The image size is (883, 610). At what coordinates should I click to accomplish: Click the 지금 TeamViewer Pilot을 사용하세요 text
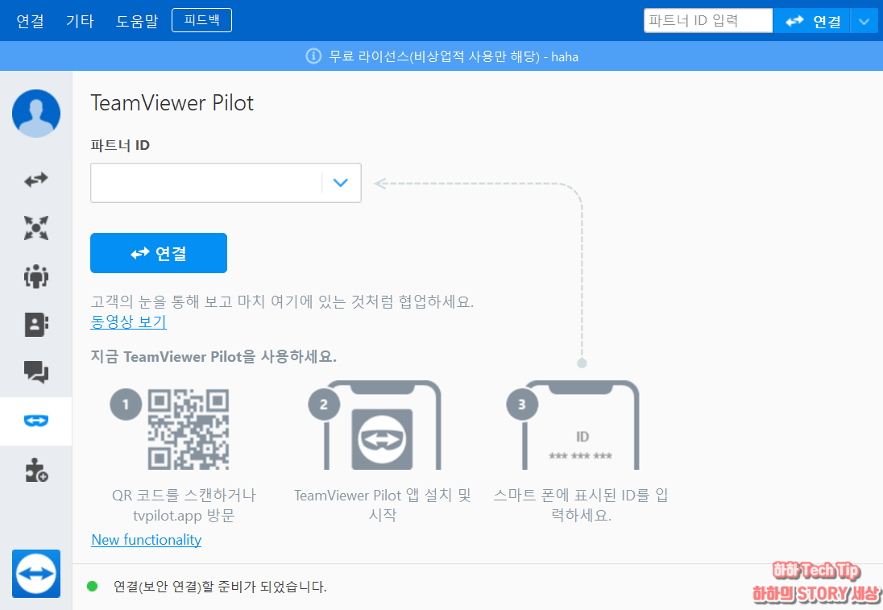click(213, 356)
